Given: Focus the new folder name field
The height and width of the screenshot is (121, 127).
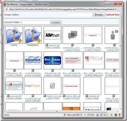Looking at the screenshot, I should [x=36, y=22].
